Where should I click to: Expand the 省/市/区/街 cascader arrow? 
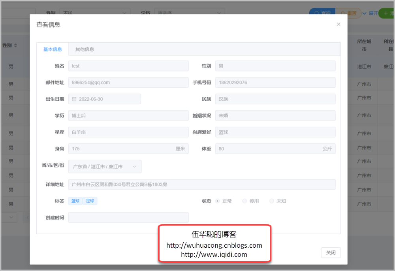(134, 166)
